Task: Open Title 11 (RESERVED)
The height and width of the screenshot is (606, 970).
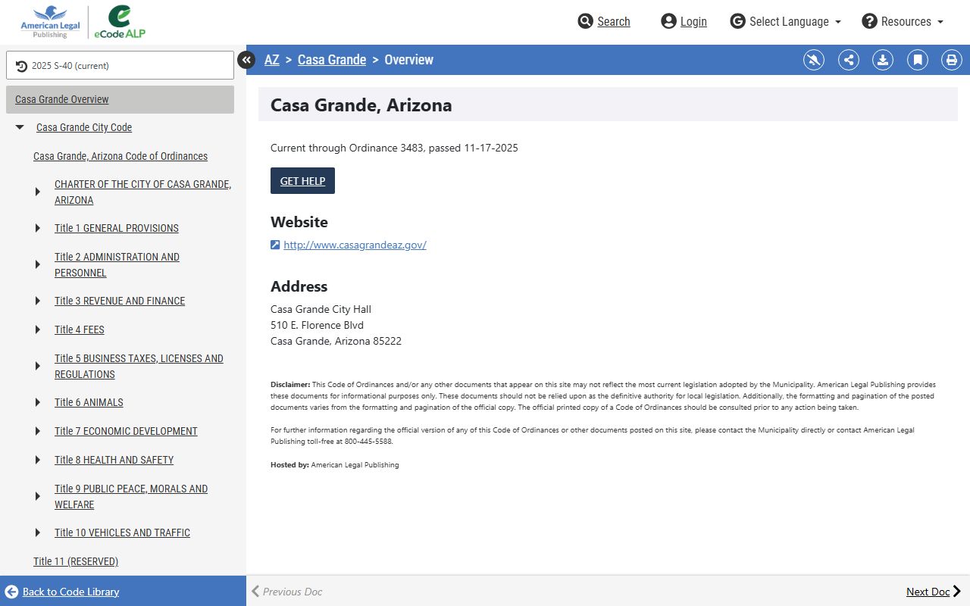Action: coord(76,561)
